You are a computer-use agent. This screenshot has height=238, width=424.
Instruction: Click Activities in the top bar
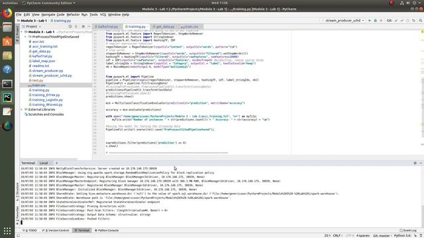tap(10, 3)
